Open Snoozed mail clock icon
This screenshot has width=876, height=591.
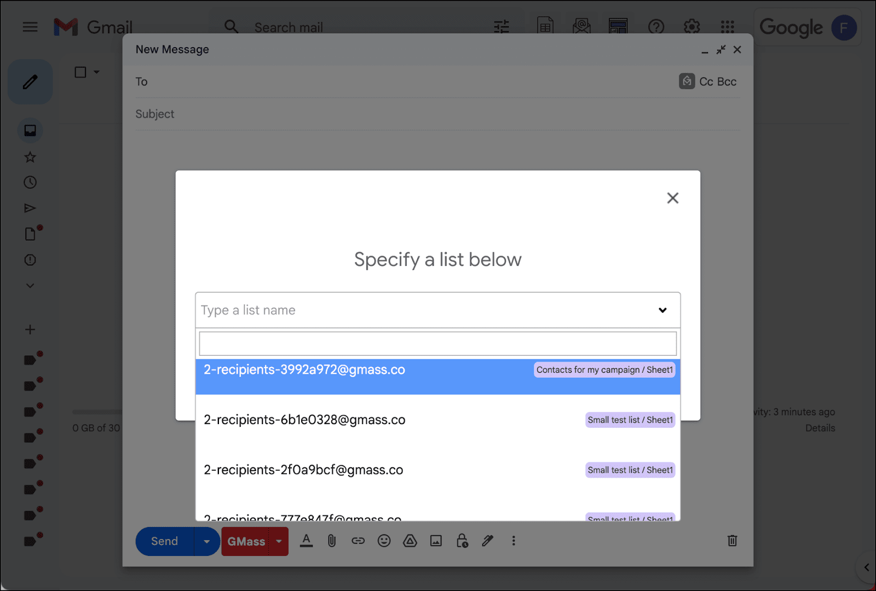[x=30, y=182]
